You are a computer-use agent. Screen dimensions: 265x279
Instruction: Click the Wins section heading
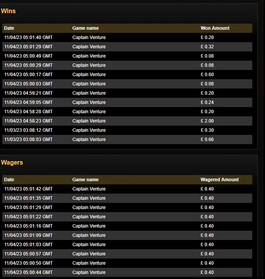point(8,11)
